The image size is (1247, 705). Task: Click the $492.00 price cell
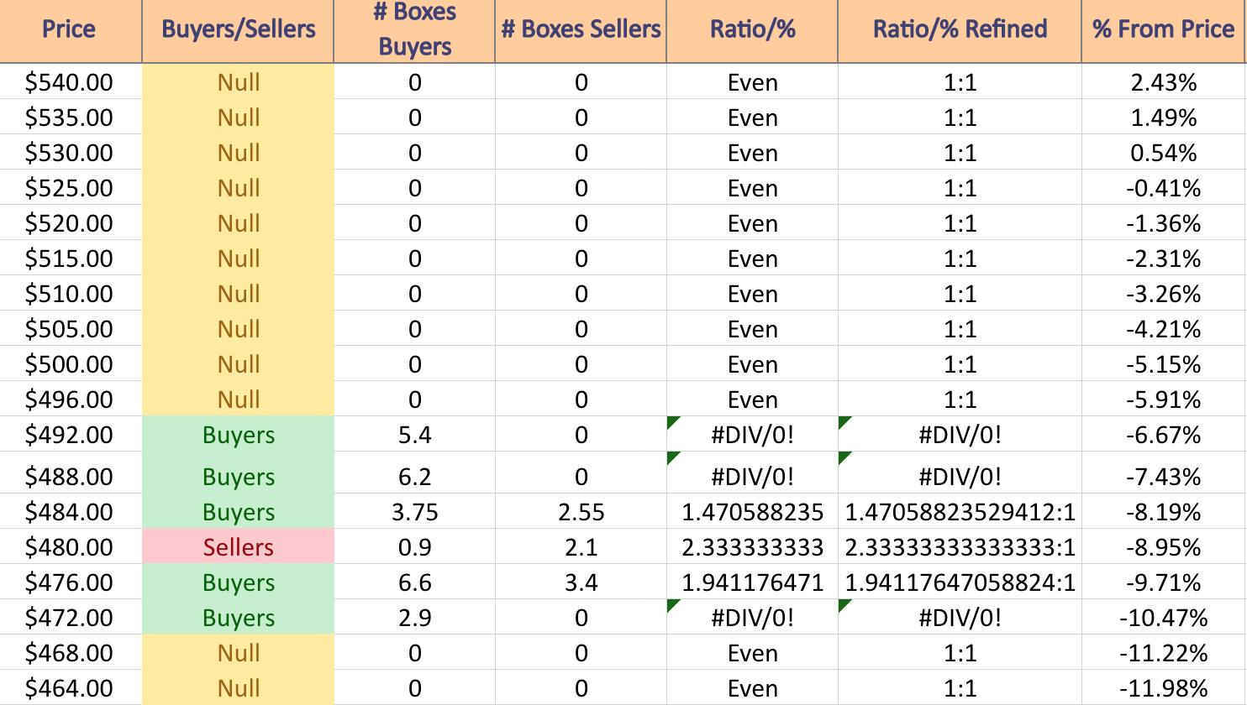click(x=71, y=434)
